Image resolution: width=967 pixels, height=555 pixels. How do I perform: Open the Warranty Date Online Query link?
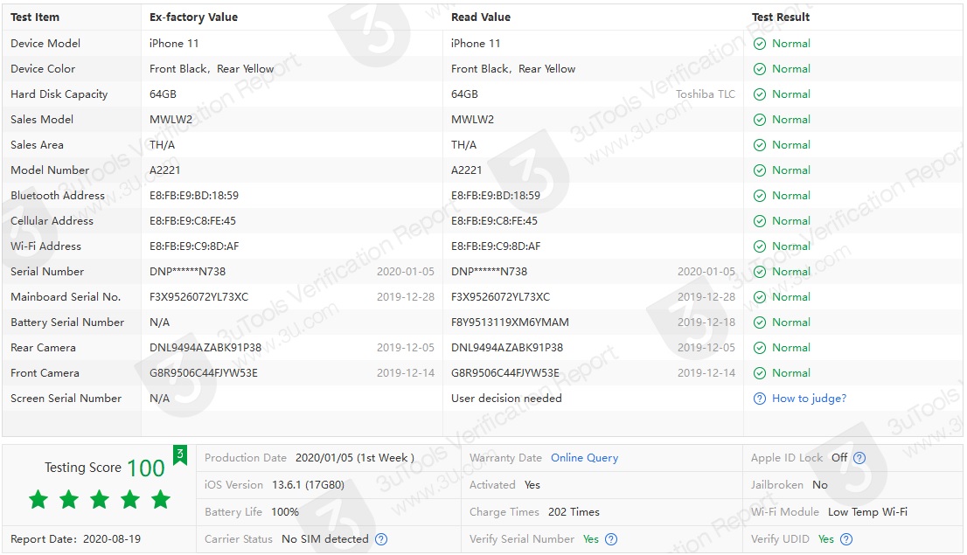584,458
